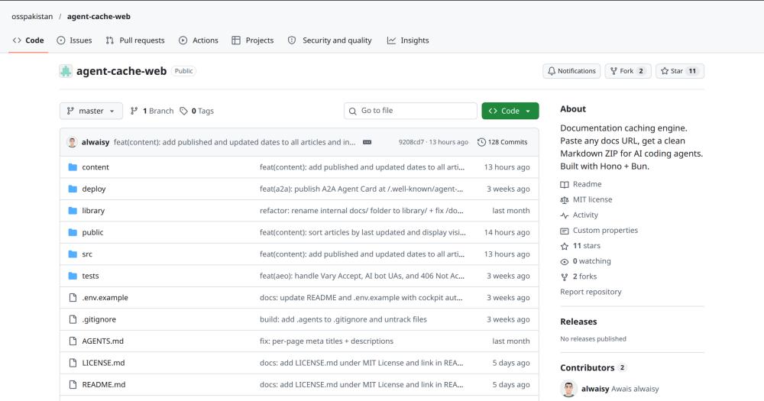
Task: Click the LICENSE.md file icon
Action: coord(73,363)
